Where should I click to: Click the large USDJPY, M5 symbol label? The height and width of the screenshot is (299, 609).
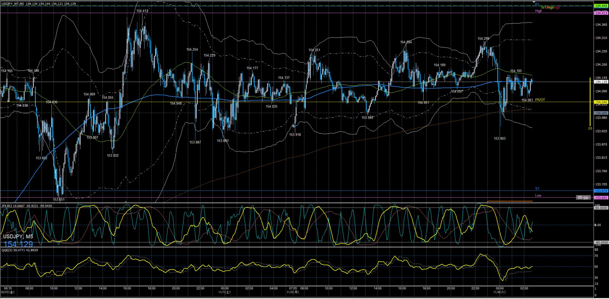[18, 236]
